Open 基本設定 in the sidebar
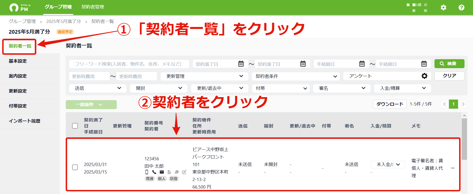 [17, 61]
